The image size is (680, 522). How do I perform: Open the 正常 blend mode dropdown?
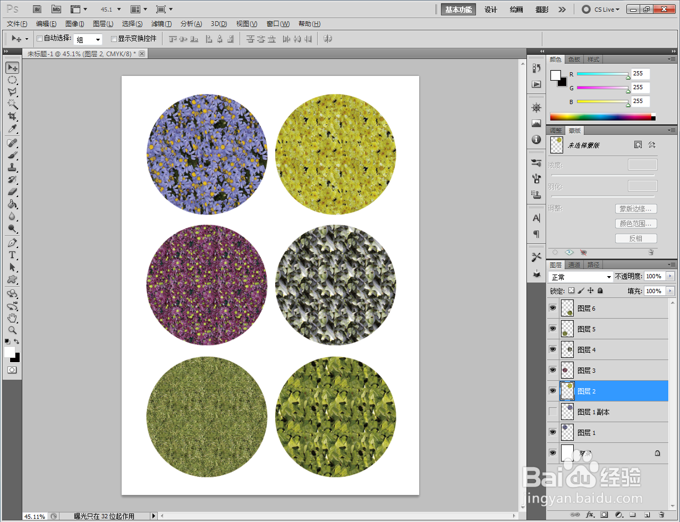pyautogui.click(x=581, y=277)
